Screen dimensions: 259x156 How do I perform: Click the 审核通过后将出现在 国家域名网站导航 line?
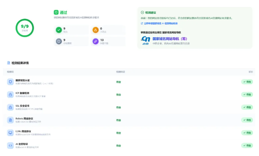(161, 32)
